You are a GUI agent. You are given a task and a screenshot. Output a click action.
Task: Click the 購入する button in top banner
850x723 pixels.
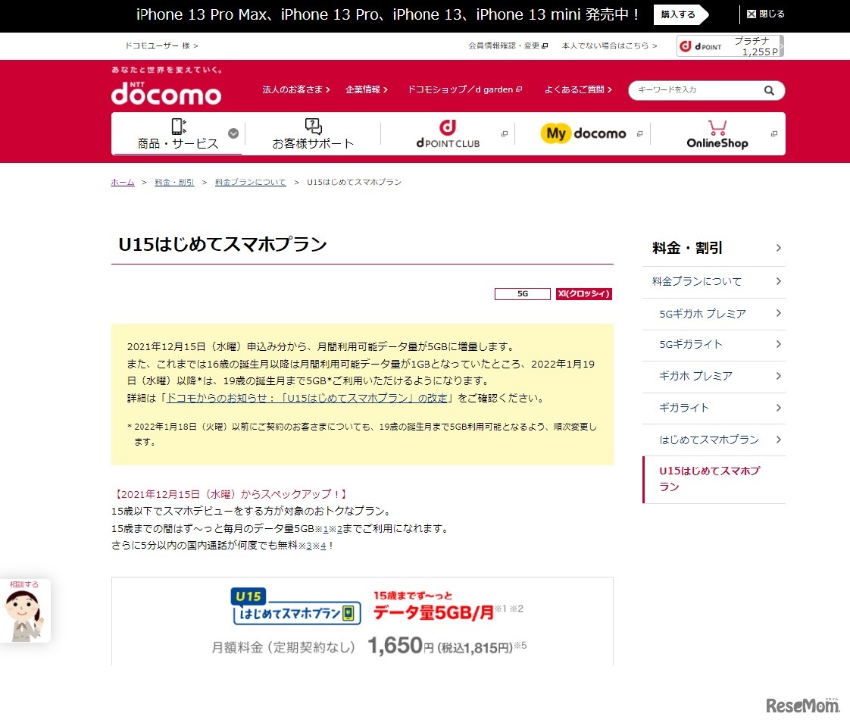[x=680, y=14]
